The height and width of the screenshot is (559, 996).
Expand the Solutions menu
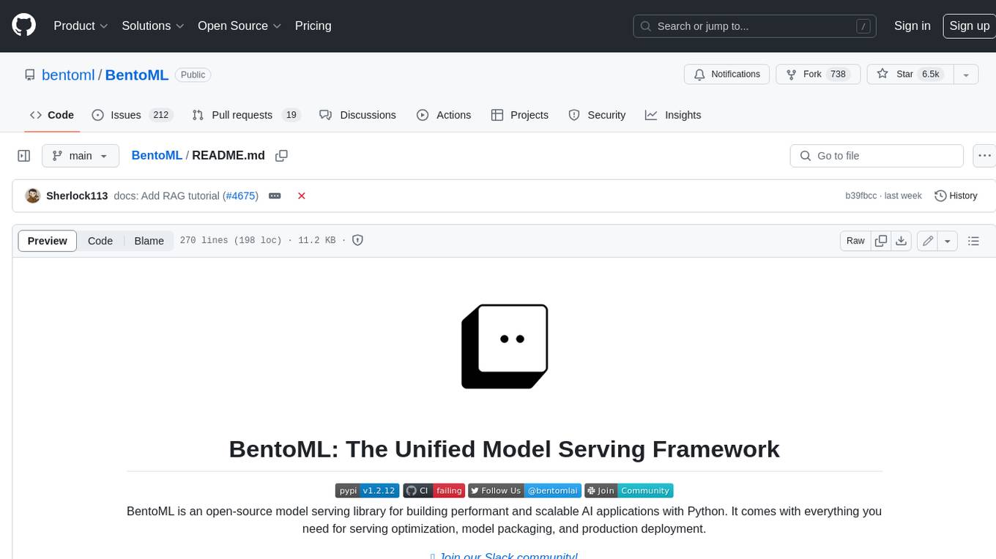152,26
